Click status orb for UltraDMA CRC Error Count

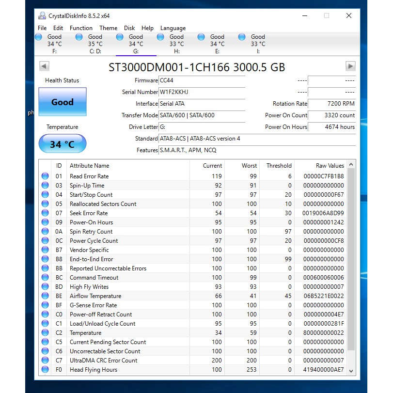click(x=45, y=361)
